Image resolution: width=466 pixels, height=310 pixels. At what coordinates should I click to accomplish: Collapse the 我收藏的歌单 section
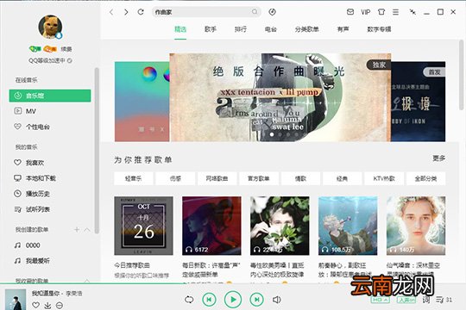[87, 281]
